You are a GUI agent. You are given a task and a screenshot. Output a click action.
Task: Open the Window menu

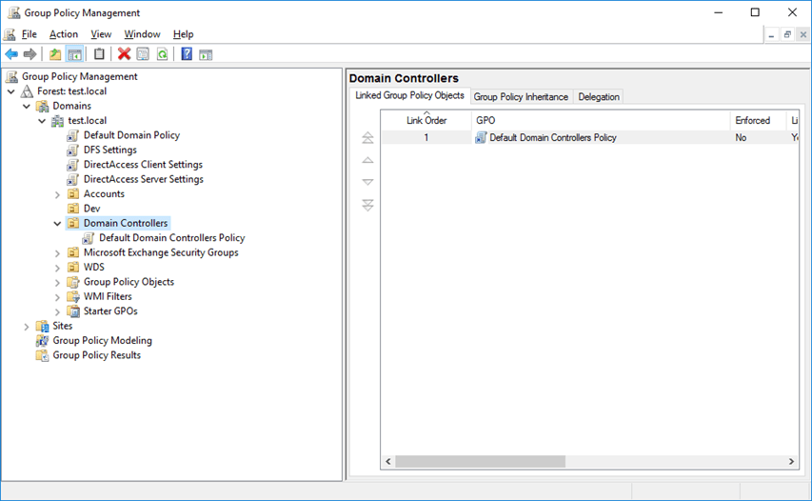point(143,34)
